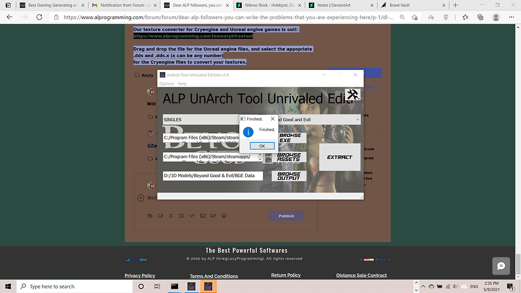Image resolution: width=521 pixels, height=293 pixels.
Task: Click the Publish button
Action: pyautogui.click(x=287, y=216)
